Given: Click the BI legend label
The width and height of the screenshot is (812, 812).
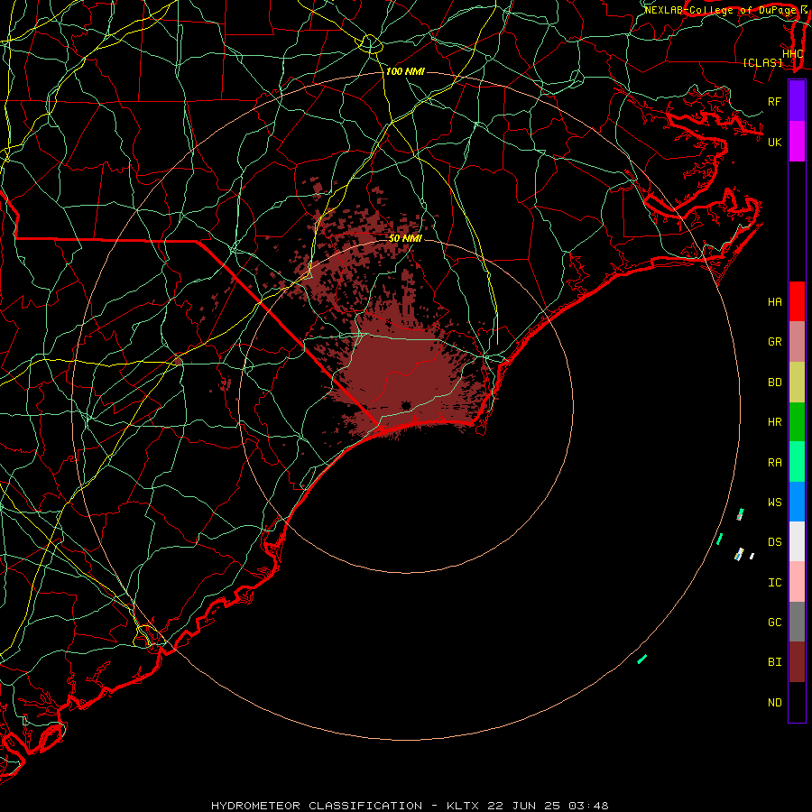Looking at the screenshot, I should pyautogui.click(x=775, y=662).
